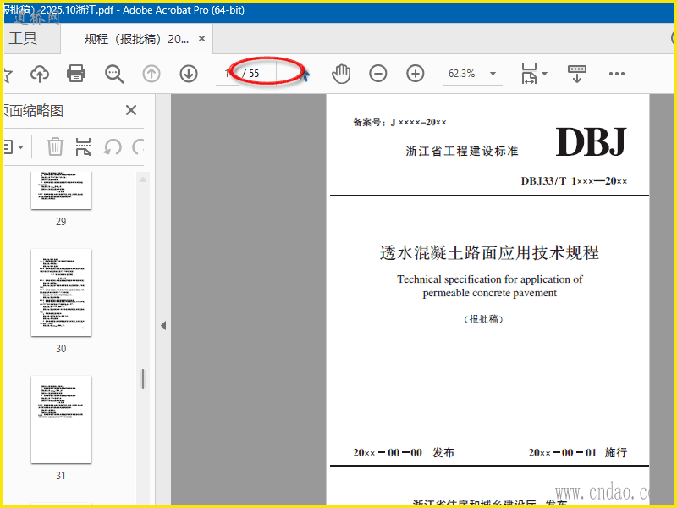This screenshot has height=508, width=677.
Task: Open thumbnail options dropdown menu
Action: click(x=14, y=147)
